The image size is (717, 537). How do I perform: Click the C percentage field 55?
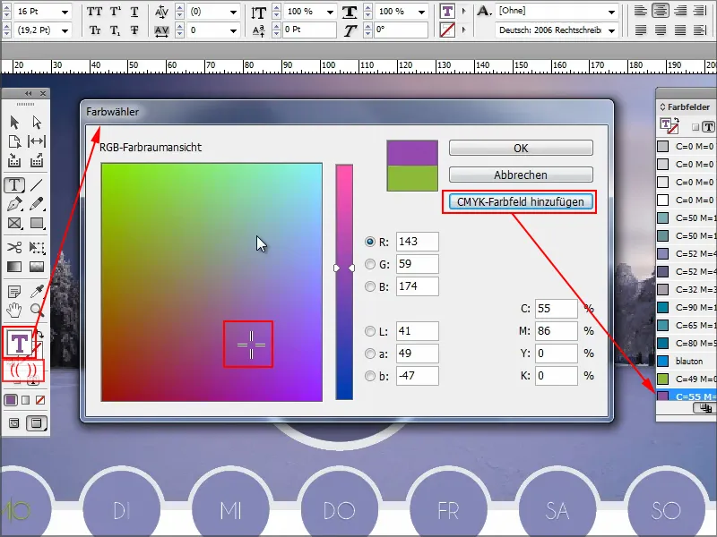556,309
